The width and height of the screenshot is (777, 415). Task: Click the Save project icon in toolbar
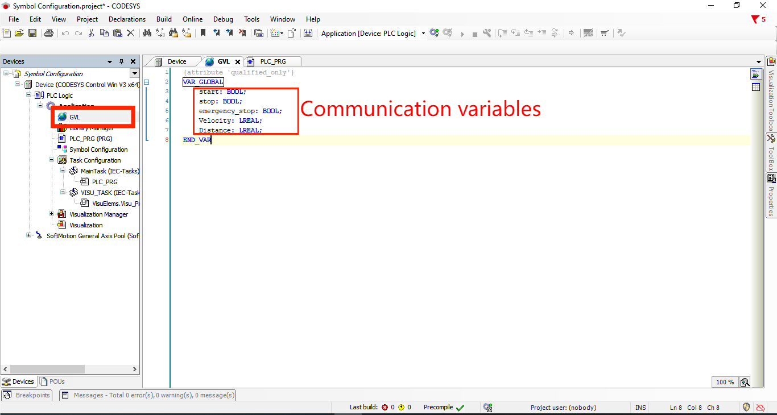[32, 34]
